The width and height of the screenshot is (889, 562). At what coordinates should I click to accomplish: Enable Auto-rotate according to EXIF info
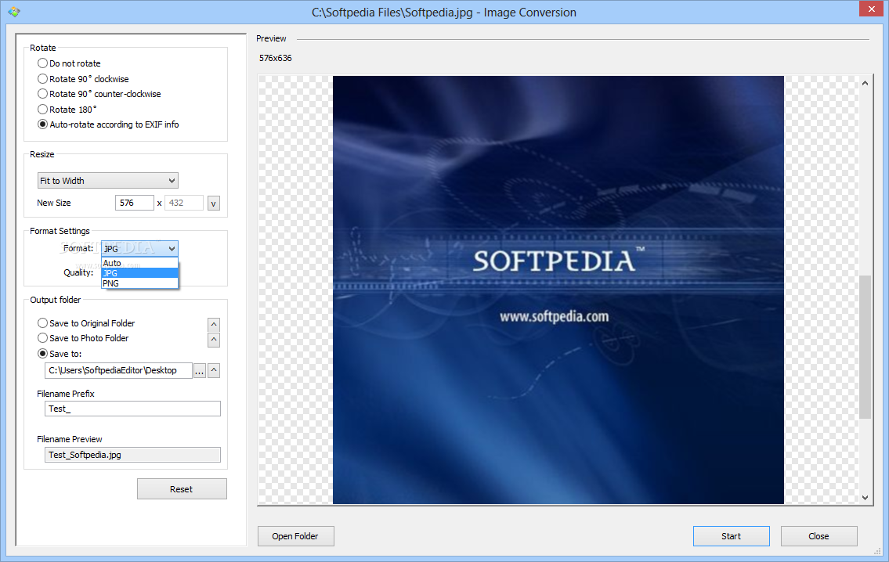tap(108, 124)
